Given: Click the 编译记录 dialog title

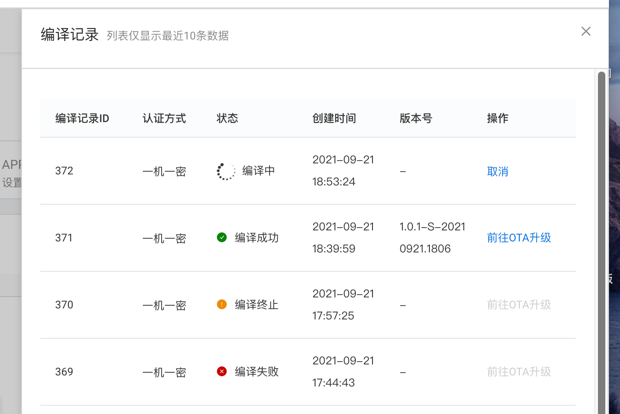Looking at the screenshot, I should click(x=70, y=34).
